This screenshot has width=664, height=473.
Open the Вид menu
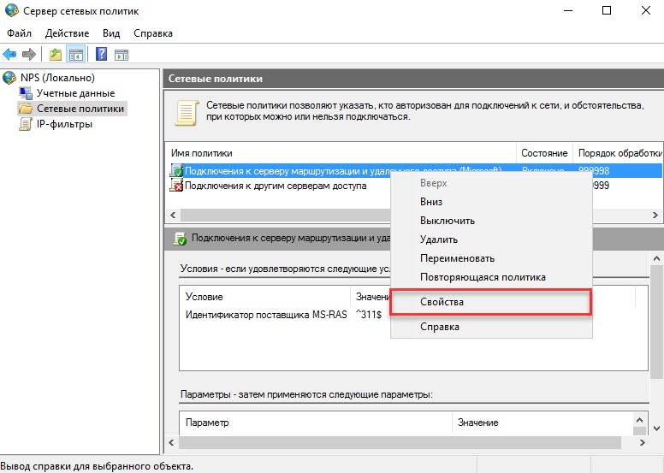click(x=111, y=33)
